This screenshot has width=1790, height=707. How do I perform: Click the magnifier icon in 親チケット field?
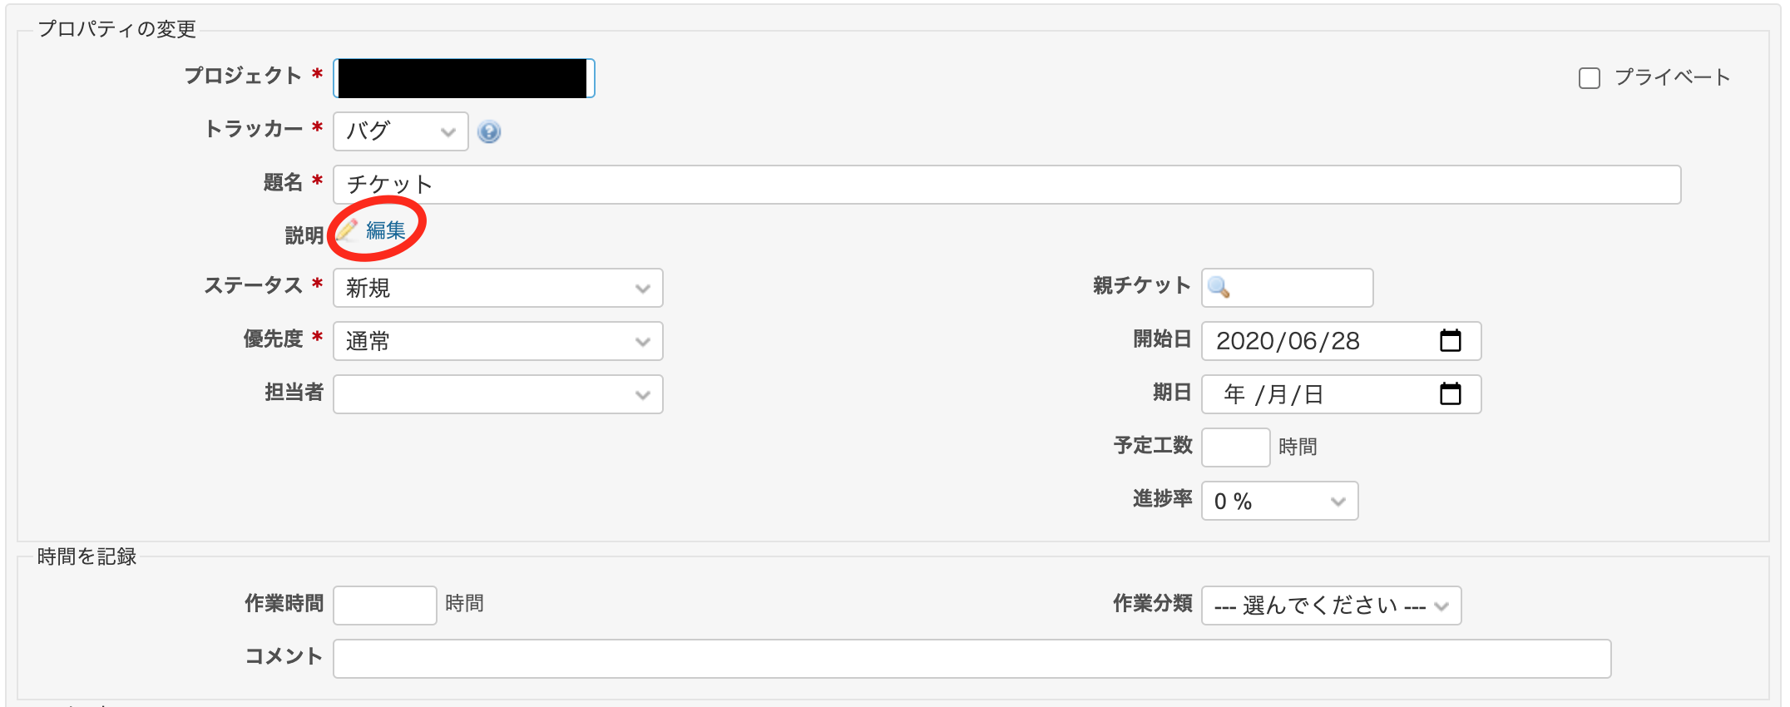point(1219,288)
